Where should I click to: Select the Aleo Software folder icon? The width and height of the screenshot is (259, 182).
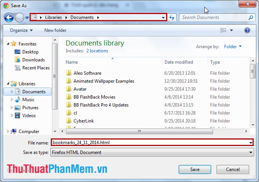coord(69,73)
